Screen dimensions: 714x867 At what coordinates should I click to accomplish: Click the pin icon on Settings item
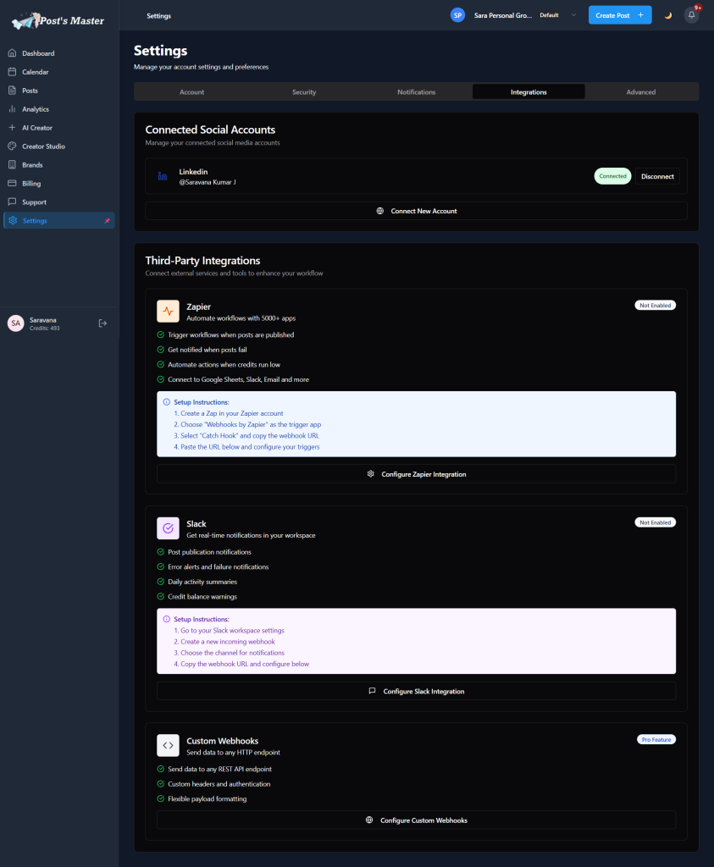(107, 221)
